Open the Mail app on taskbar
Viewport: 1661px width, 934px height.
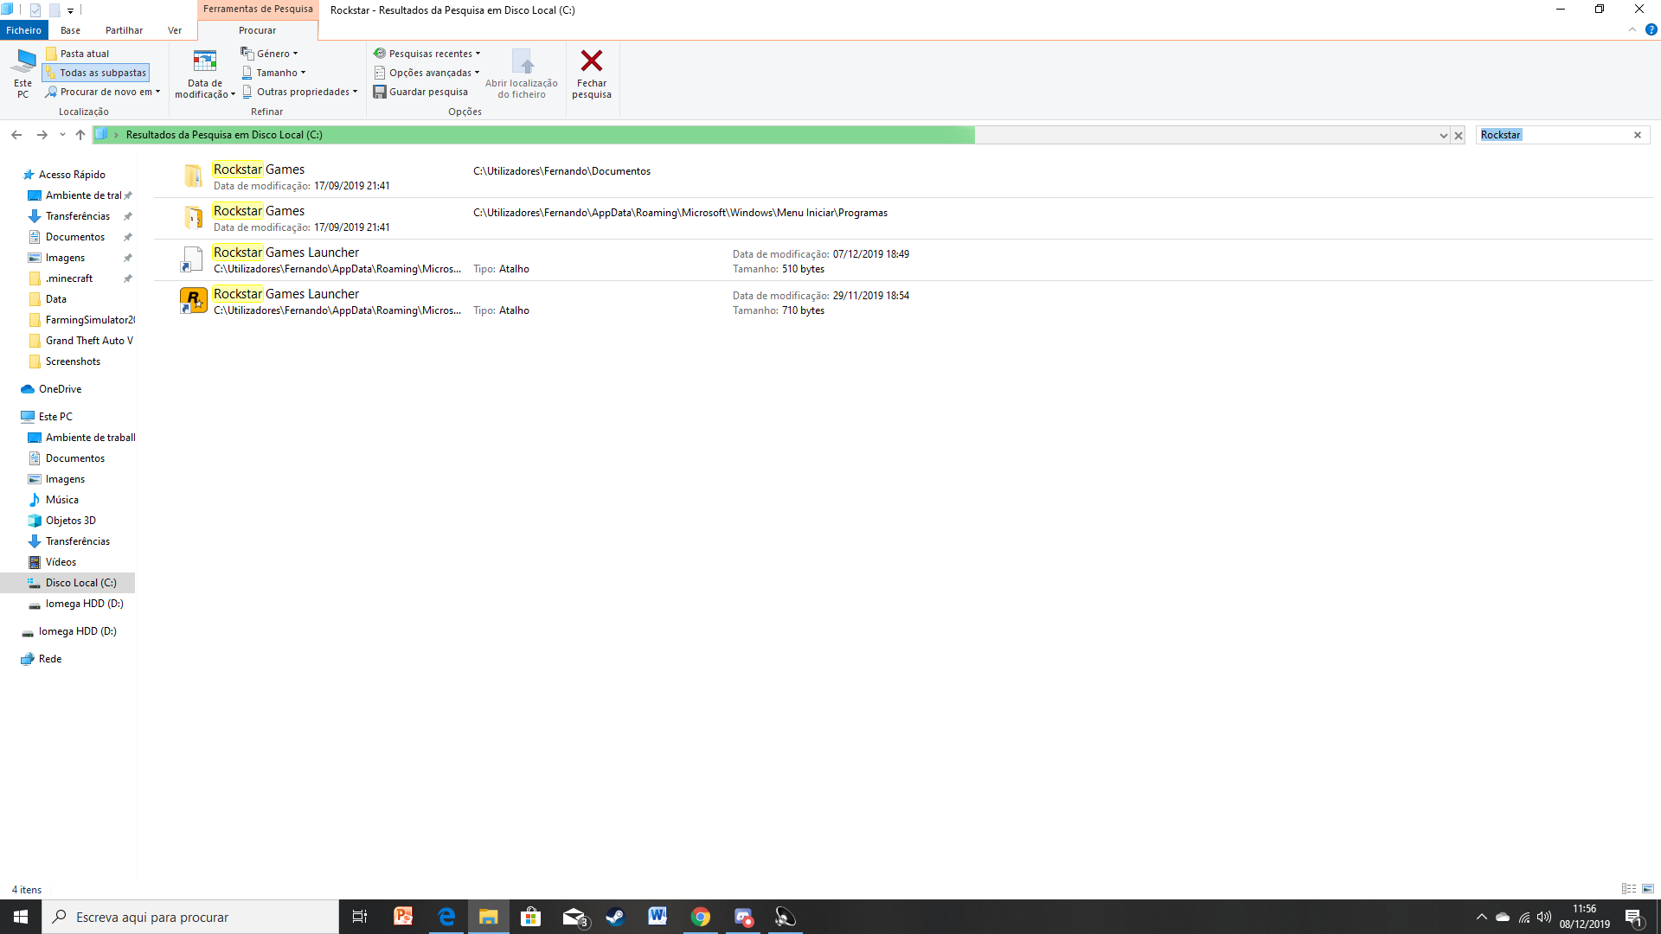coord(574,917)
